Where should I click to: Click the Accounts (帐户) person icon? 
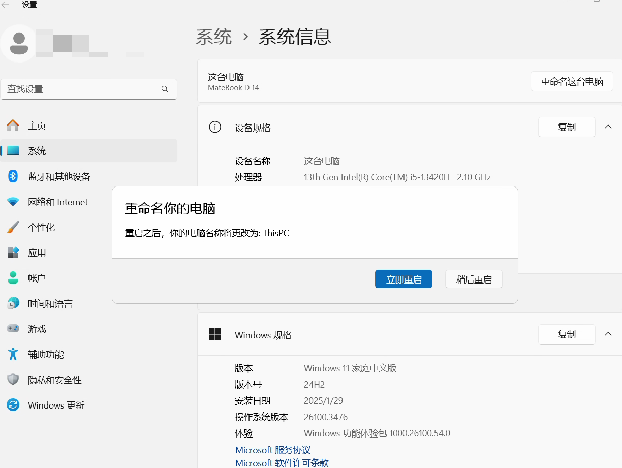point(13,278)
